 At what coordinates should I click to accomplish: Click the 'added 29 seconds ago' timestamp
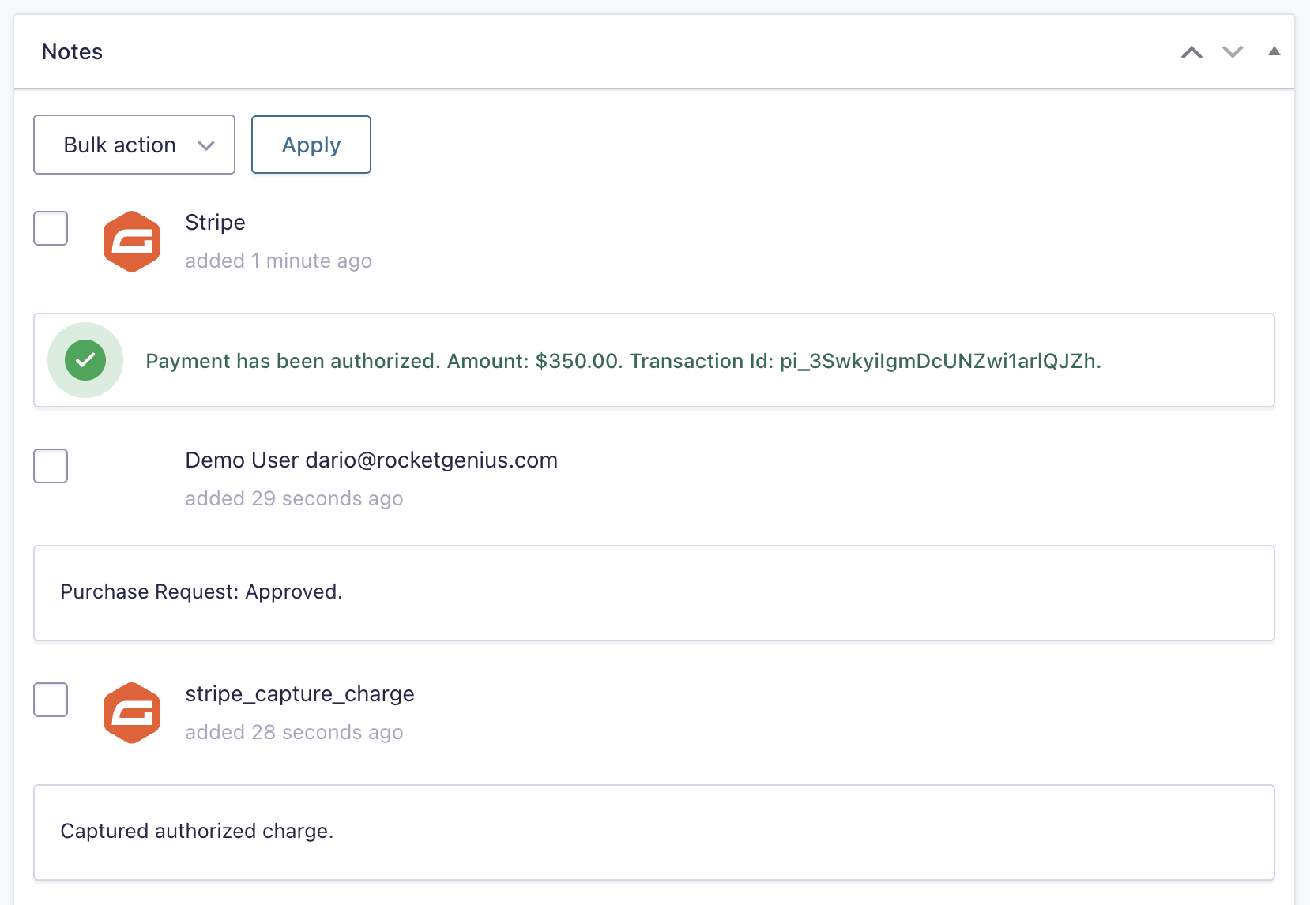tap(294, 498)
